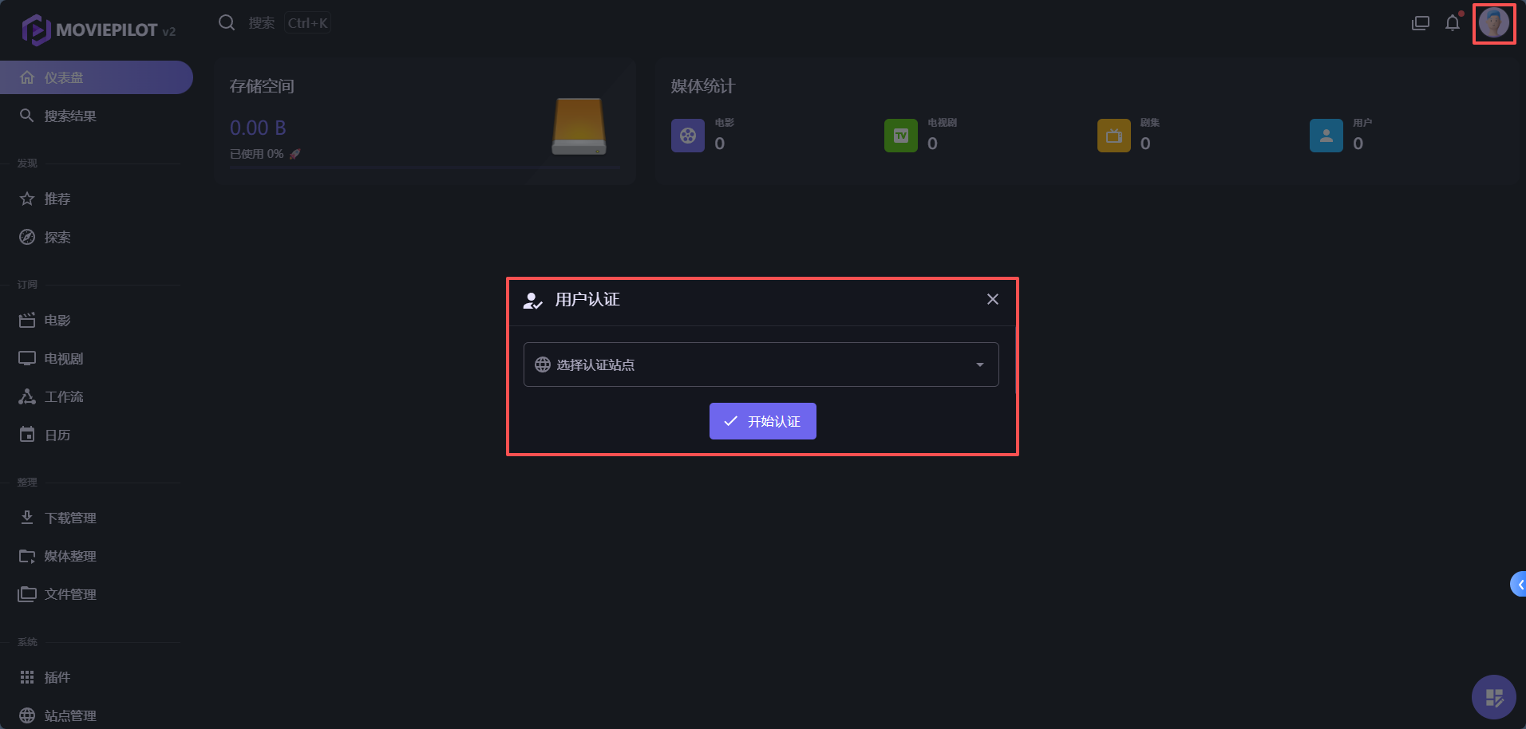Click the window stack icon beside bell
The width and height of the screenshot is (1526, 729).
coord(1420,23)
